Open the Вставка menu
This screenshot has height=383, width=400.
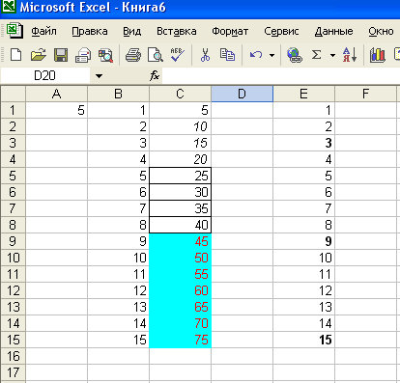click(x=177, y=31)
